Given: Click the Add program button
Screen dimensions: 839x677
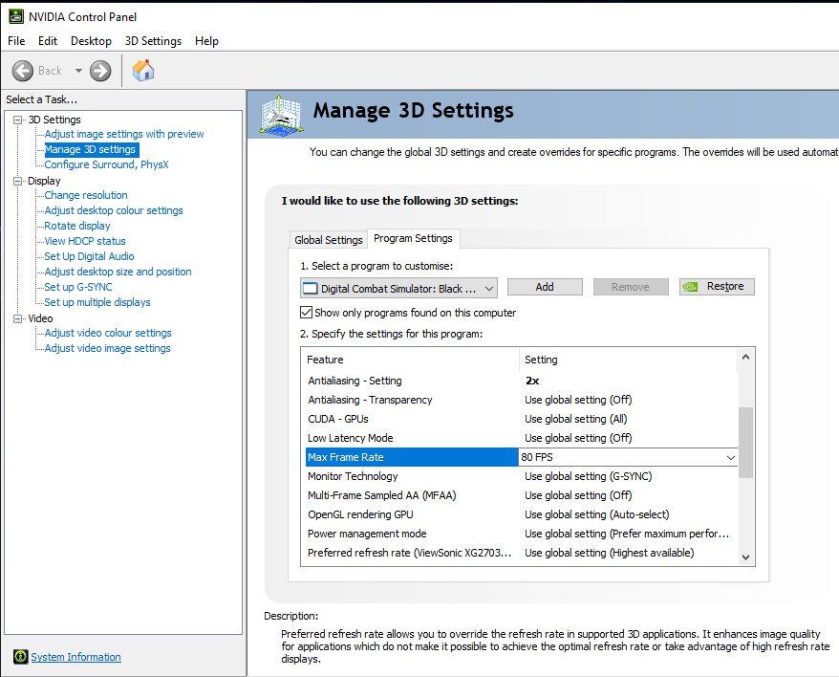Looking at the screenshot, I should 545,287.
